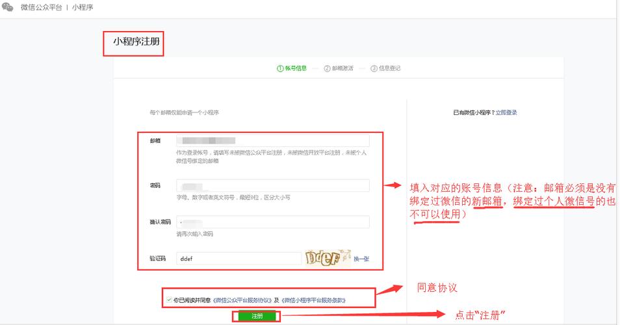The height and width of the screenshot is (325, 620).
Task: Toggle the agreement checkbox
Action: (169, 300)
